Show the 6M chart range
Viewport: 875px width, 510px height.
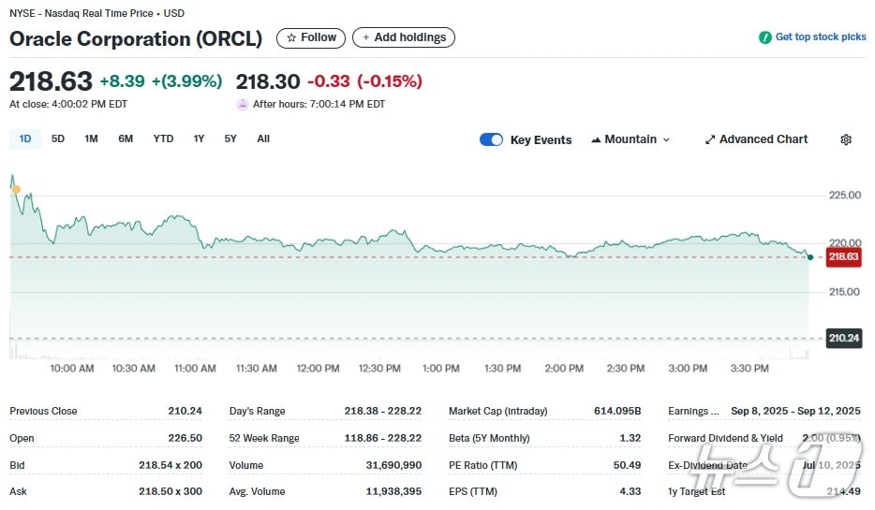[126, 138]
